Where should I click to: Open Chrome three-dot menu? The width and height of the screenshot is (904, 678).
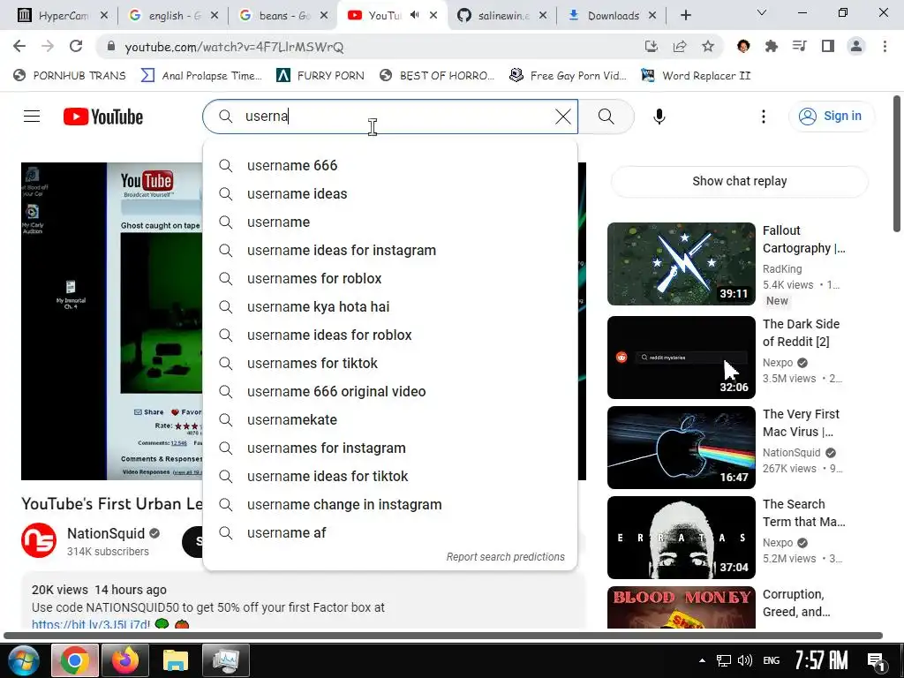(x=885, y=46)
